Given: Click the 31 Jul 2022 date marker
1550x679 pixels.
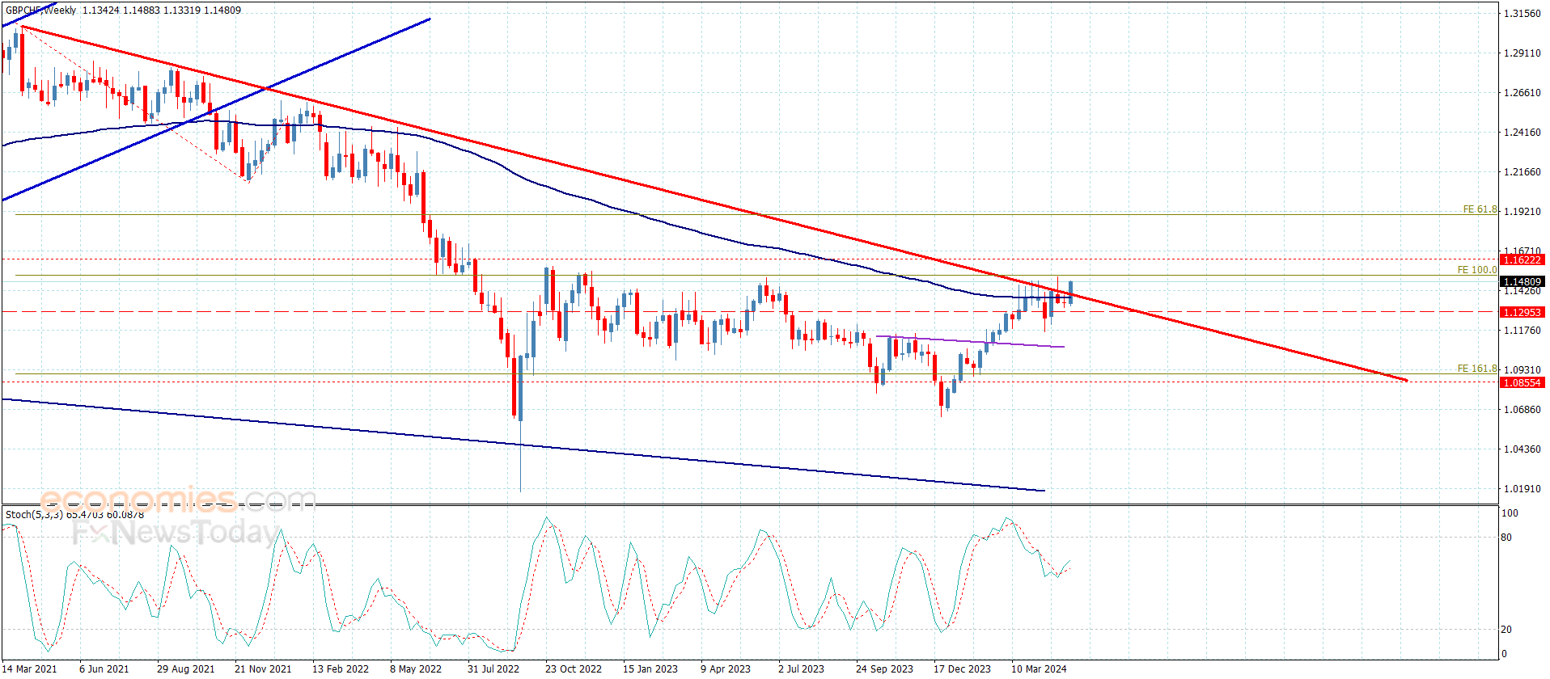Looking at the screenshot, I should tap(493, 668).
